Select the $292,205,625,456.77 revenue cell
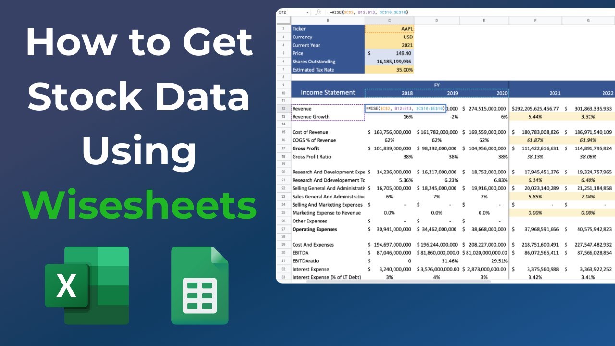 point(535,109)
